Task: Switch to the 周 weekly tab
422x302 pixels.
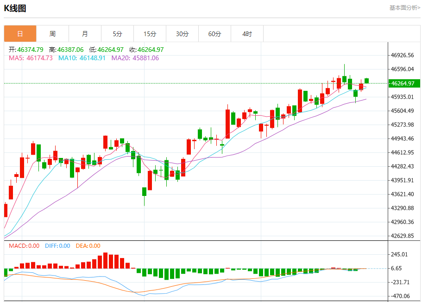Action: click(x=52, y=34)
